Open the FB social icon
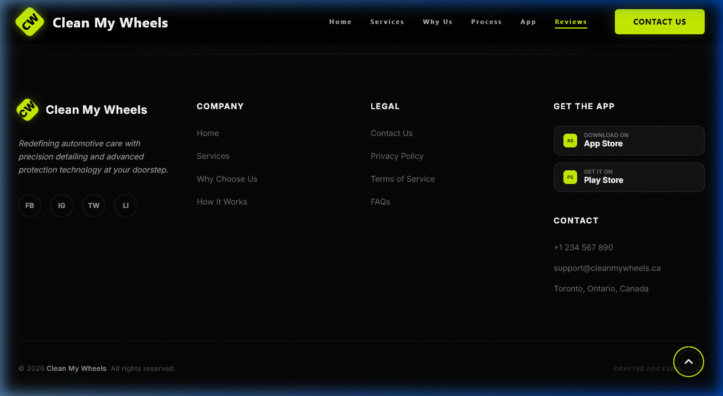 (x=30, y=206)
